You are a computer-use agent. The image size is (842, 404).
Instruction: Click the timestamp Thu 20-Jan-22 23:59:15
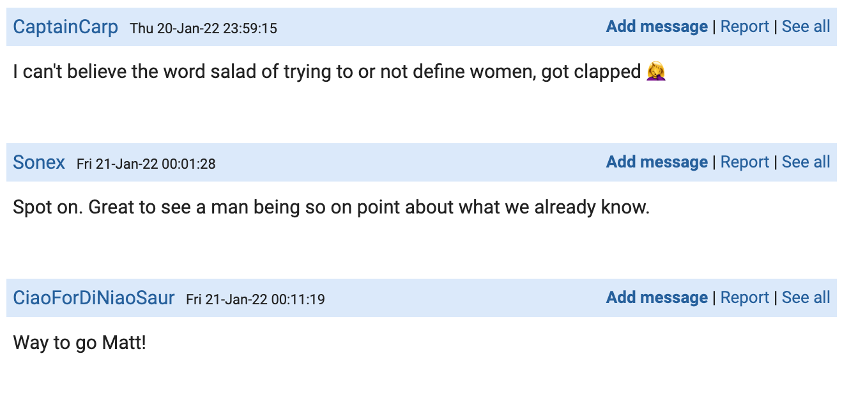[x=203, y=29]
